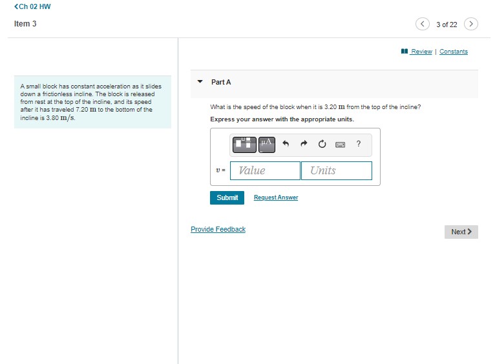Click 'Express your answer with the appropriate units.'
The height and width of the screenshot is (364, 495).
282,119
